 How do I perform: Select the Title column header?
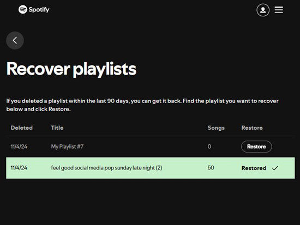tap(57, 127)
